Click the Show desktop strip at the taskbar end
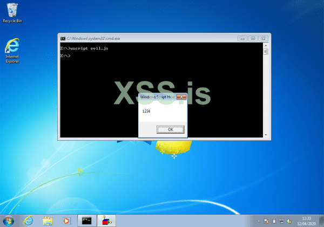Image resolution: width=324 pixels, height=227 pixels. coord(321,221)
